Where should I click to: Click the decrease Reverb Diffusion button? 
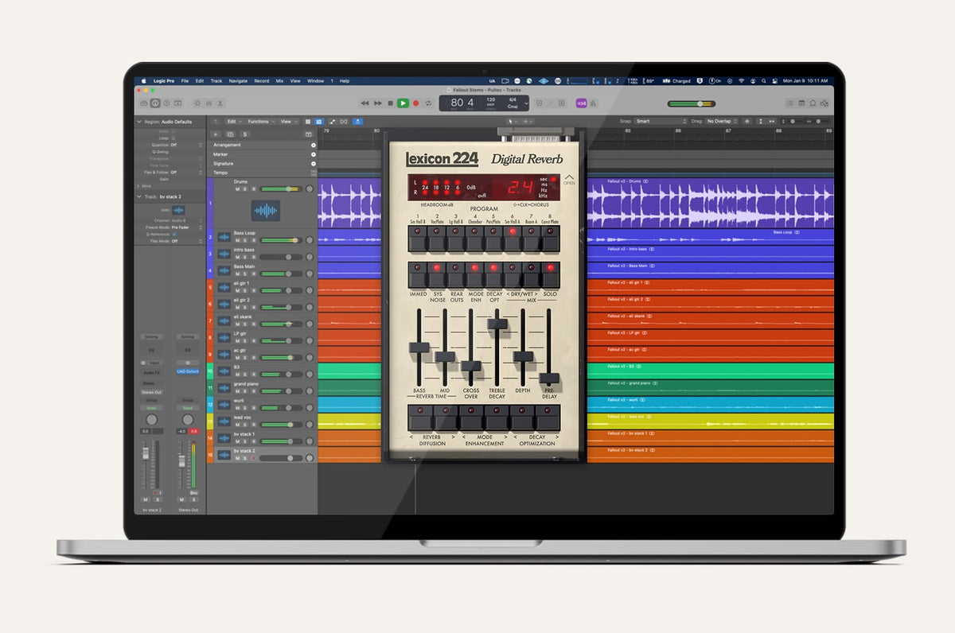(420, 418)
